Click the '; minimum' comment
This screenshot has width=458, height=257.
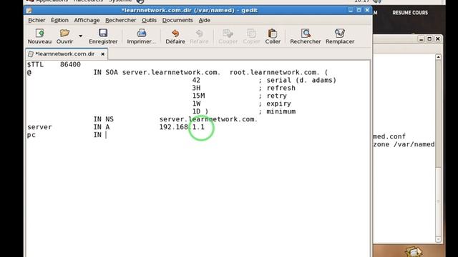277,111
